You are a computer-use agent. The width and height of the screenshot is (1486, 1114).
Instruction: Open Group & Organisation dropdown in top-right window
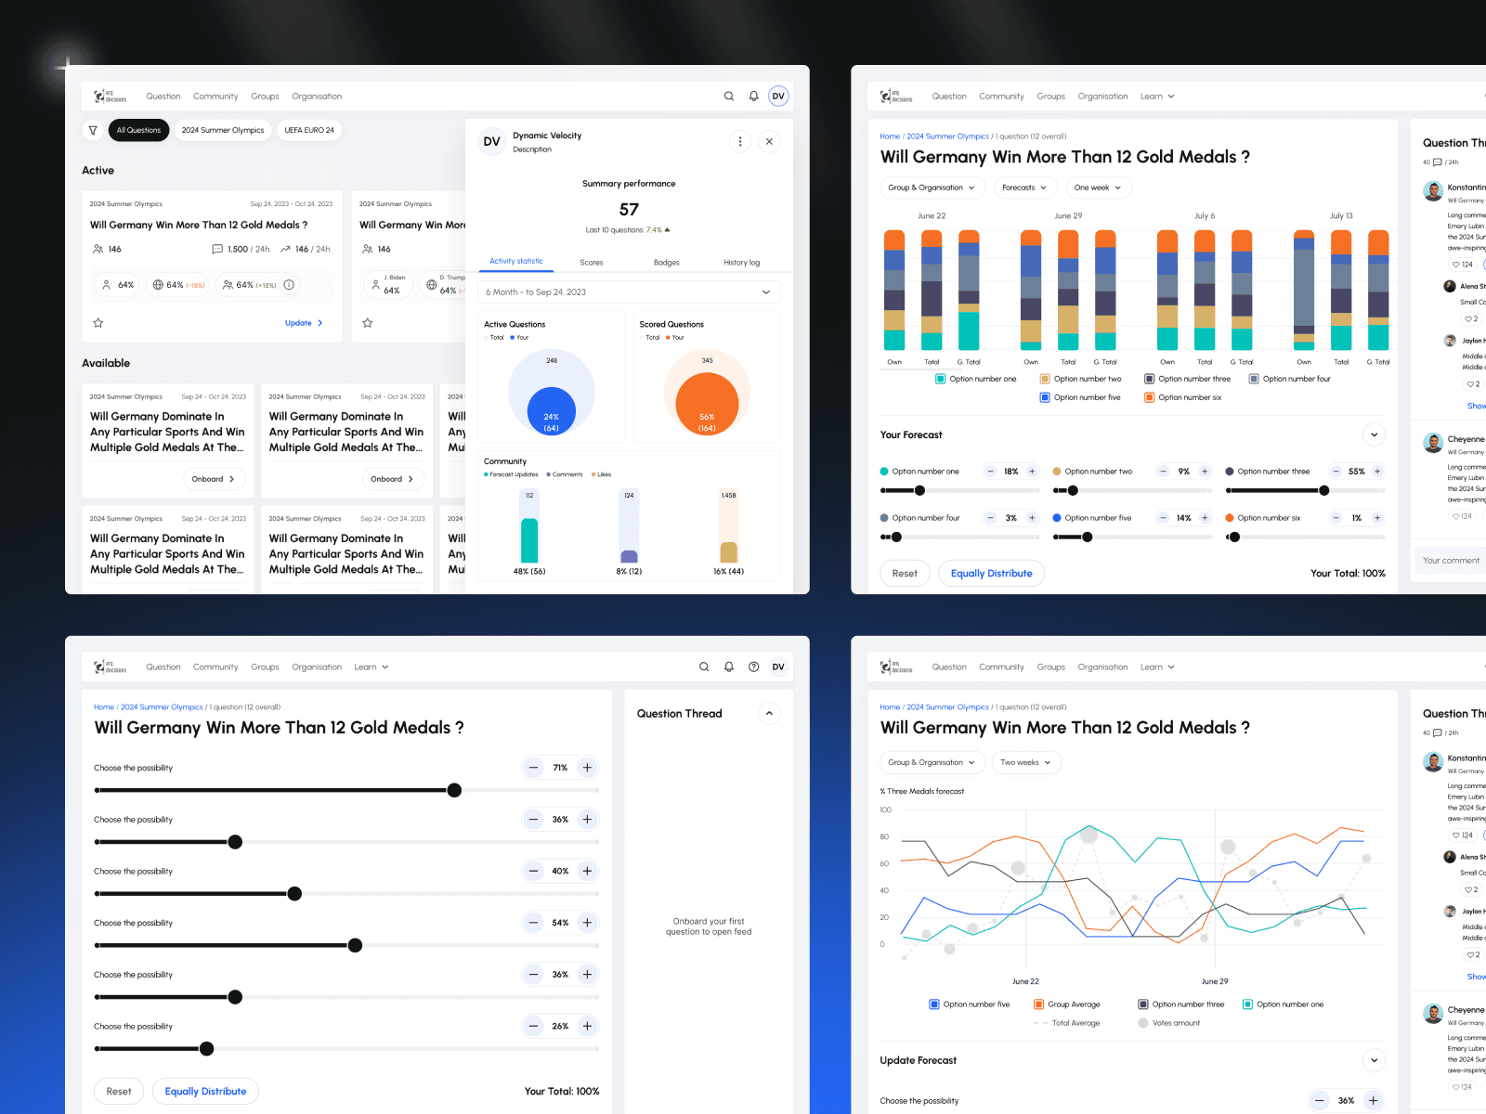932,188
